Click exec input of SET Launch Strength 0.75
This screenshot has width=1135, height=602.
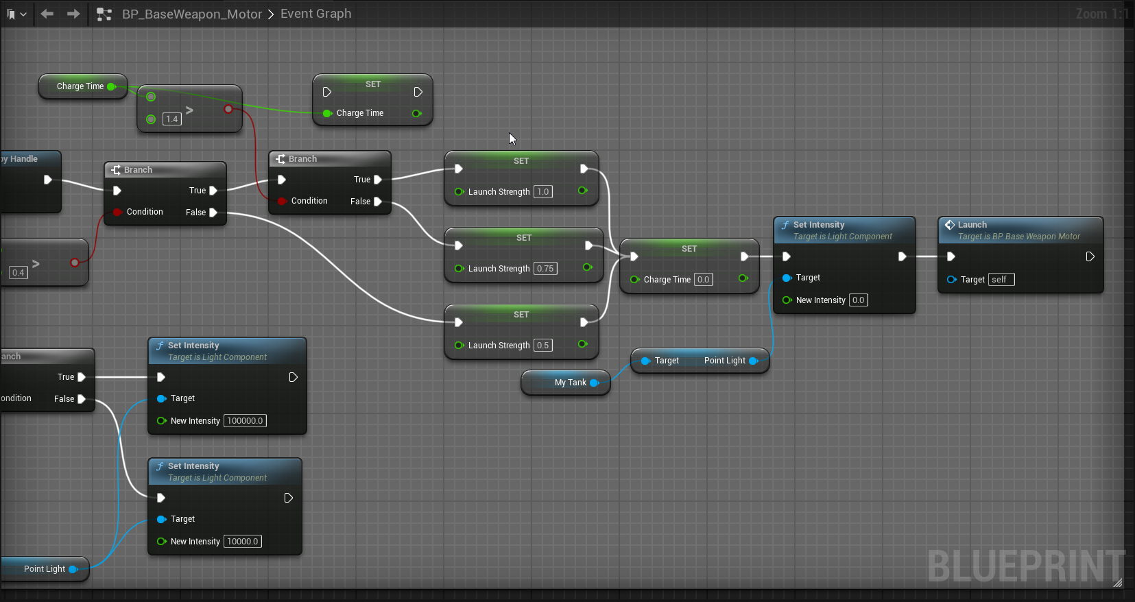click(459, 245)
